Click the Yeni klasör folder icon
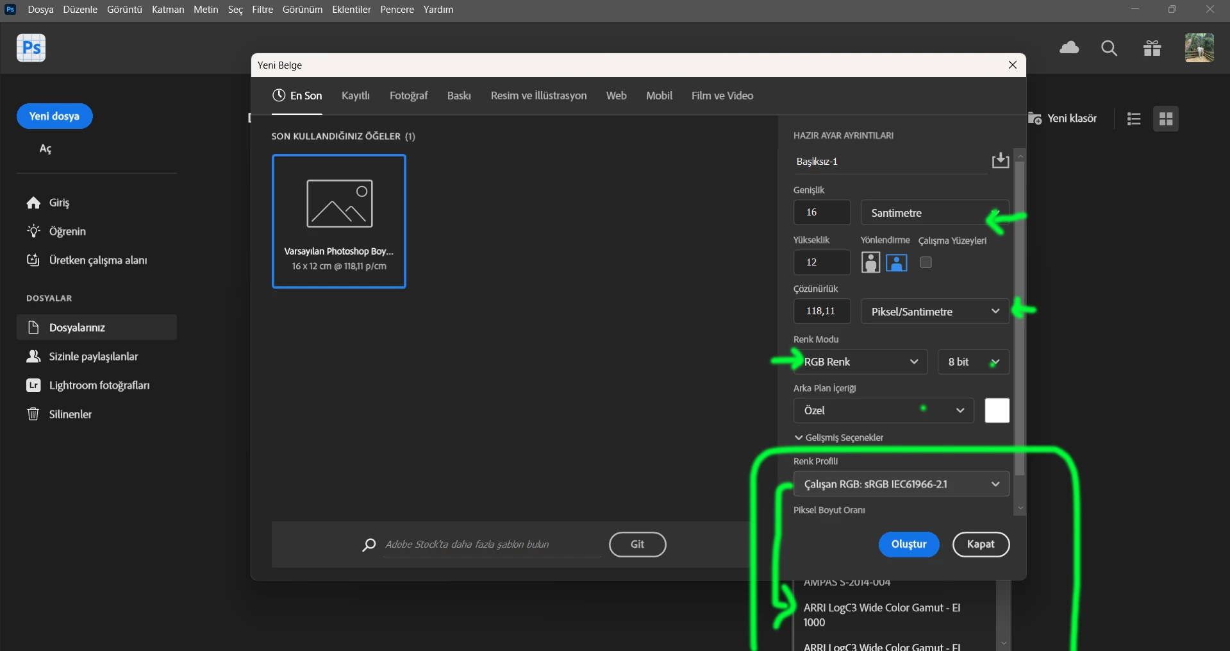 pos(1035,118)
